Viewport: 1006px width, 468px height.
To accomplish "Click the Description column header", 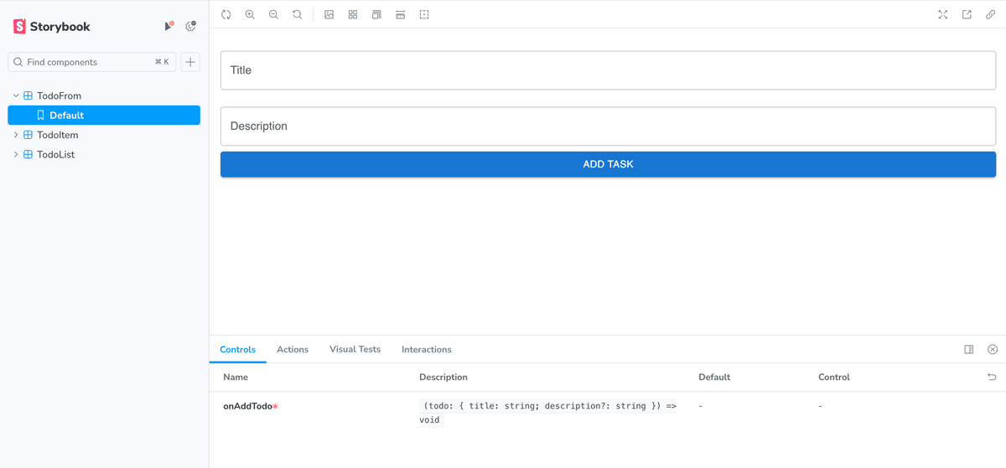I will tap(443, 378).
